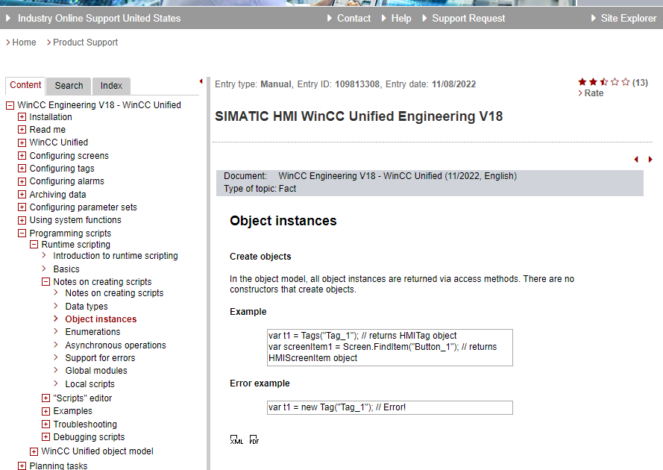Download the topic as PDF
The image size is (663, 470).
click(254, 439)
